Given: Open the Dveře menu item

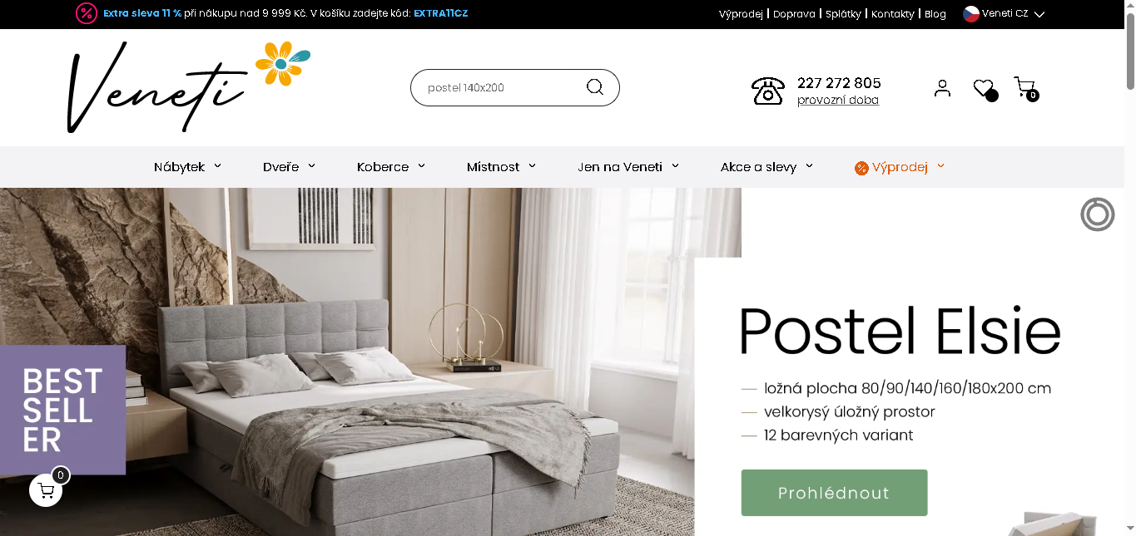Looking at the screenshot, I should tap(289, 167).
